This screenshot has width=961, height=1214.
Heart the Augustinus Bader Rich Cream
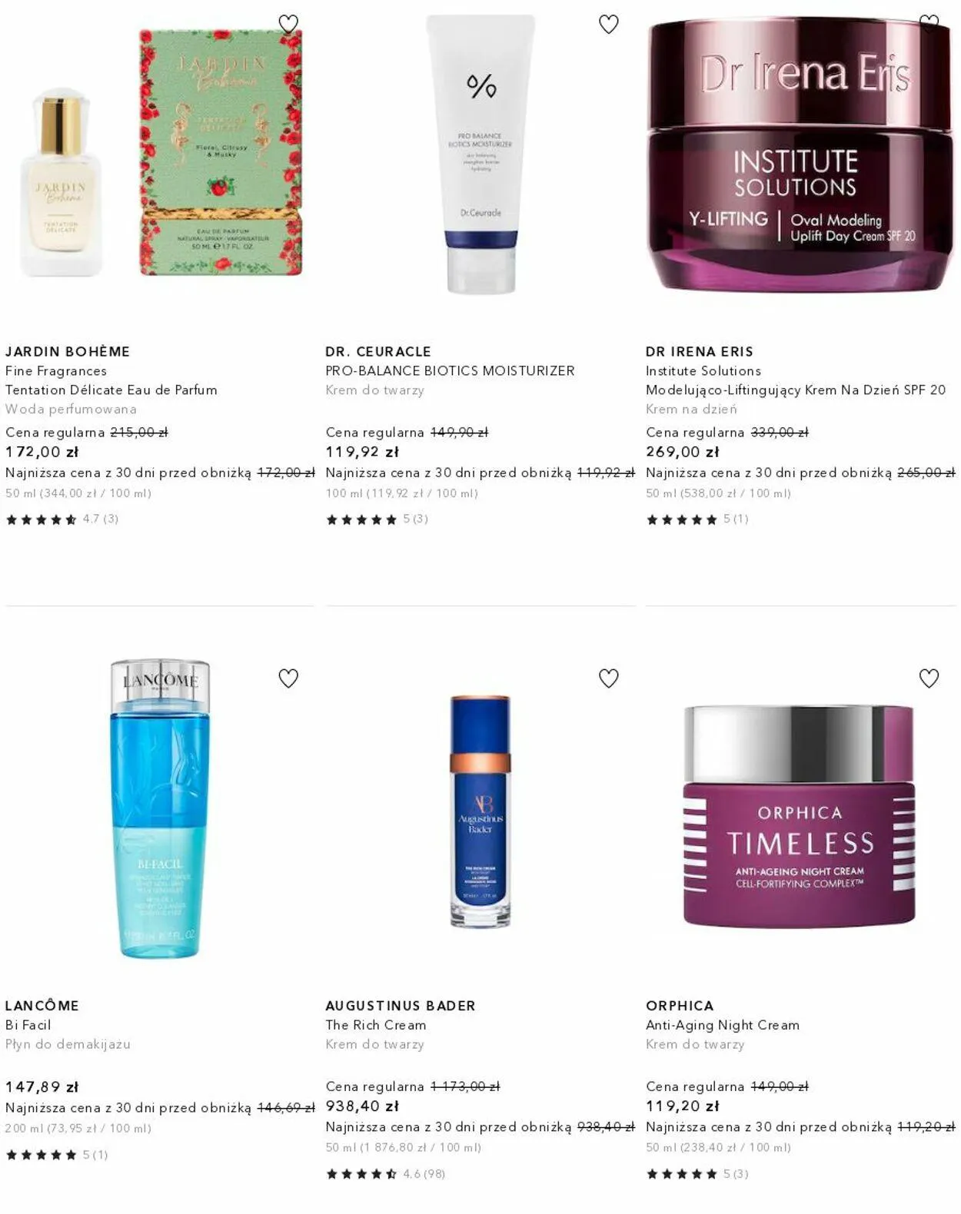609,678
